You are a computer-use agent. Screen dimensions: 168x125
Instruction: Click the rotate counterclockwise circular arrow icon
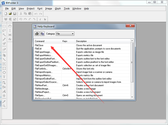(x=21, y=19)
